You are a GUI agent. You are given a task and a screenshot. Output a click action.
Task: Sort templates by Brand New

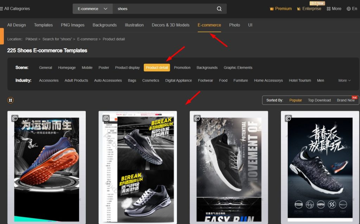coord(346,100)
